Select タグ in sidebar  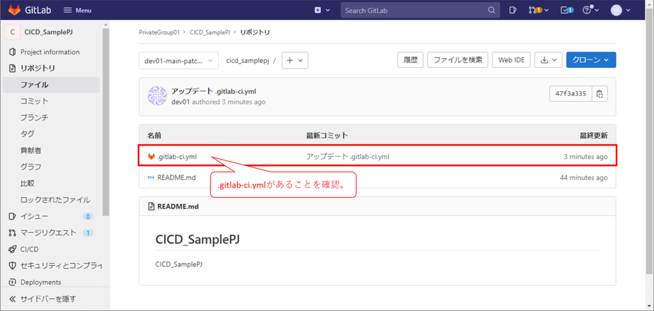pos(27,134)
